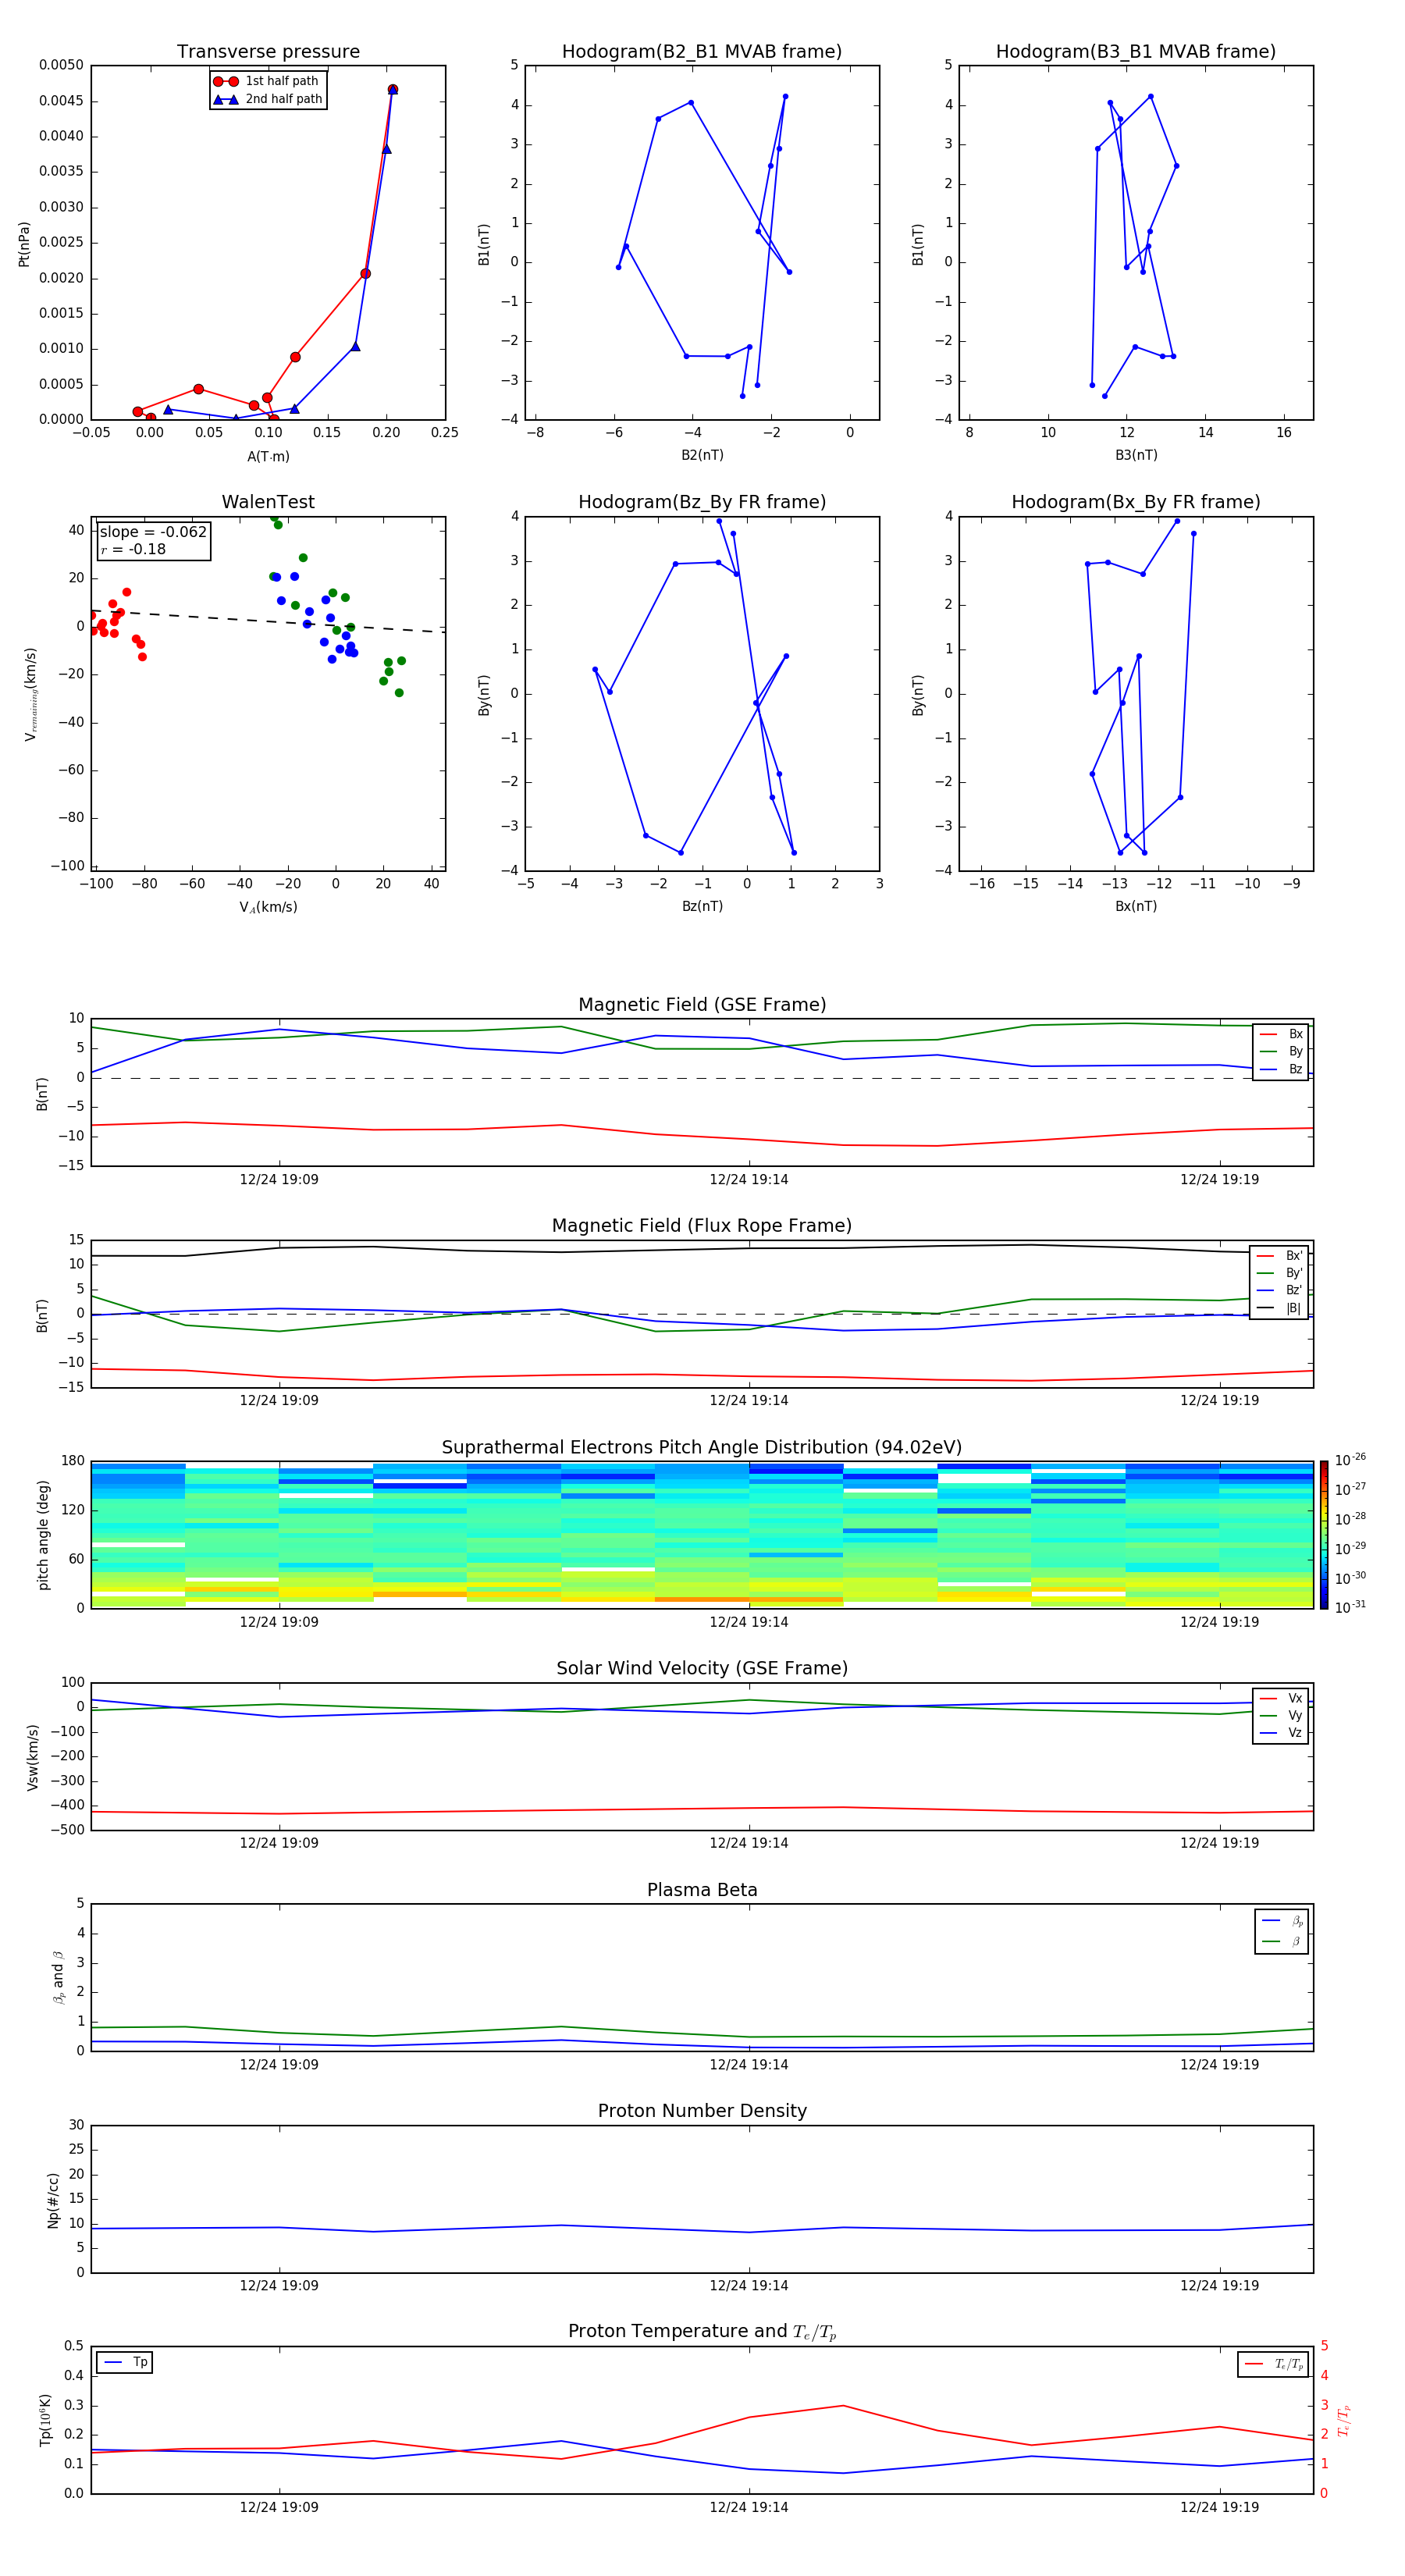Click 'Bz(nT)' x-axis label
This screenshot has height=2576, width=1405.
point(702,906)
